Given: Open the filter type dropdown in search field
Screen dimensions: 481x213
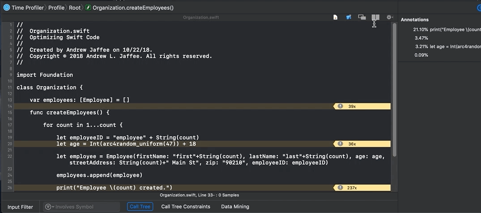Looking at the screenshot, I should pyautogui.click(x=49, y=207).
